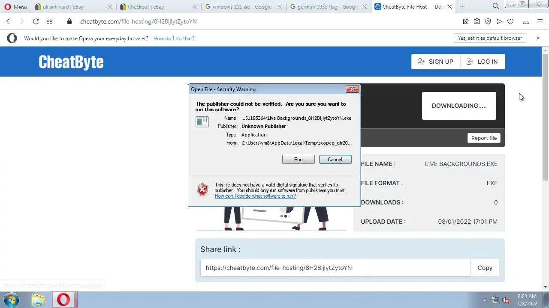Click the scrollbar down arrow
Screen dimensions: 549x308
545,287
